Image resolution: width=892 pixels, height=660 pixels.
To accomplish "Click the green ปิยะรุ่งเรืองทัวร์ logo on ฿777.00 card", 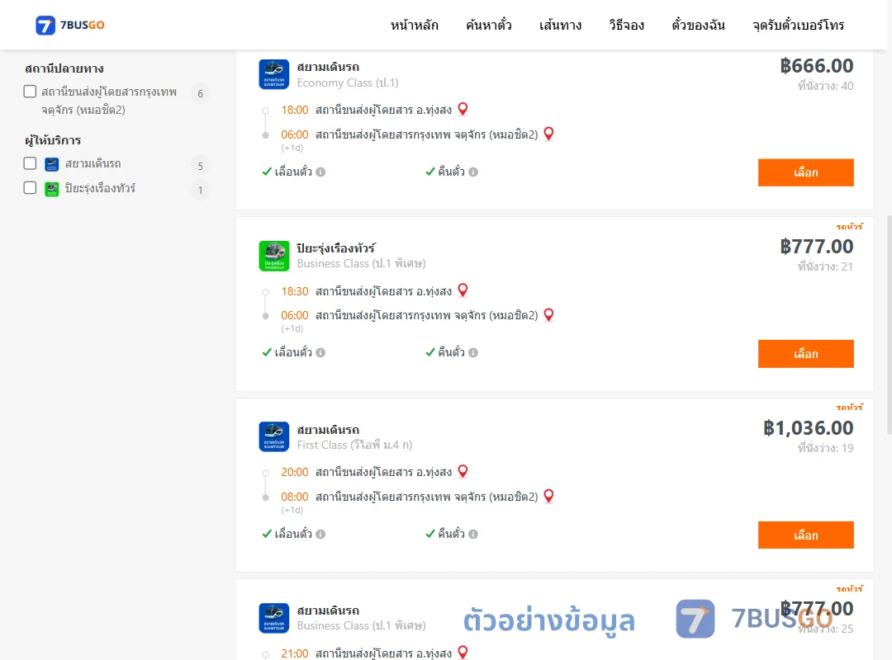I will pyautogui.click(x=274, y=256).
